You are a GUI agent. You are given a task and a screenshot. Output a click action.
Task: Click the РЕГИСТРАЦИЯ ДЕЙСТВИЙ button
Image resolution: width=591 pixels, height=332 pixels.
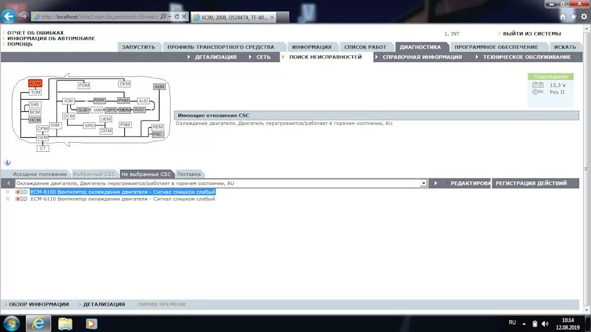click(531, 183)
